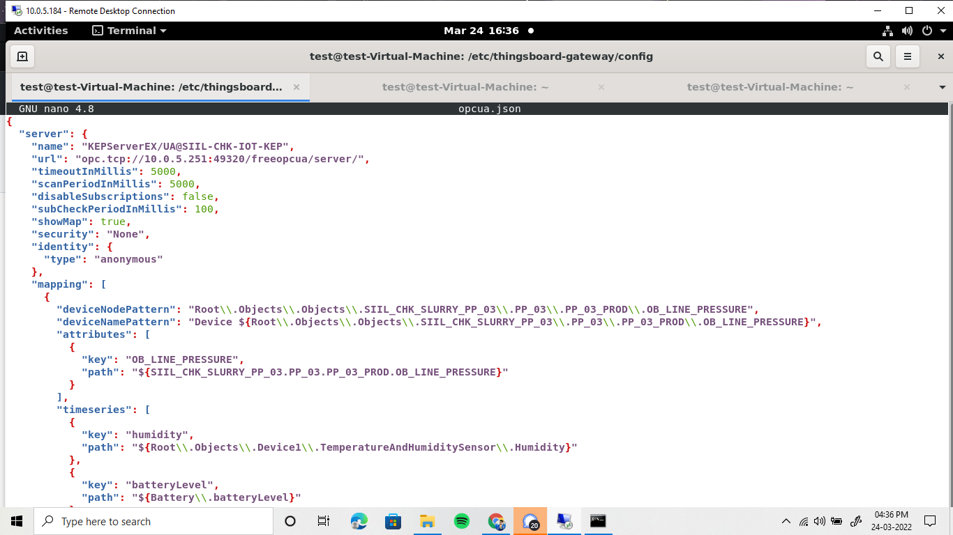Open the Terminal dropdown in the top bar
This screenshot has width=953, height=535.
coord(129,30)
